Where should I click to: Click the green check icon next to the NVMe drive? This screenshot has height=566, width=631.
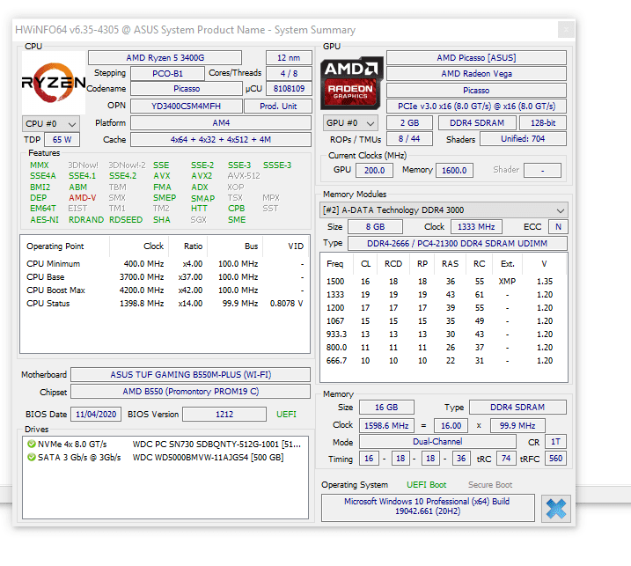pos(32,444)
